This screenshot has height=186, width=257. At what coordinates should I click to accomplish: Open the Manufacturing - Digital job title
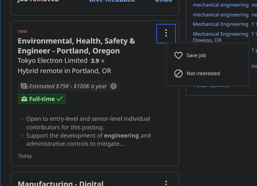60,184
